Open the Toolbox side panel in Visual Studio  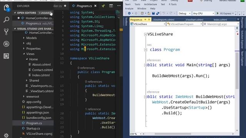[x=126, y=21]
